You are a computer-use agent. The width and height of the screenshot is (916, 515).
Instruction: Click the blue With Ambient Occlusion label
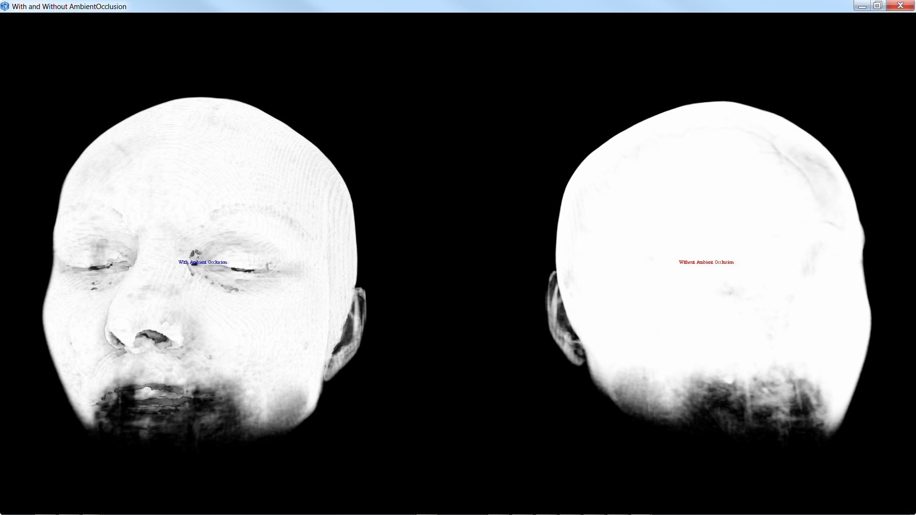(203, 262)
